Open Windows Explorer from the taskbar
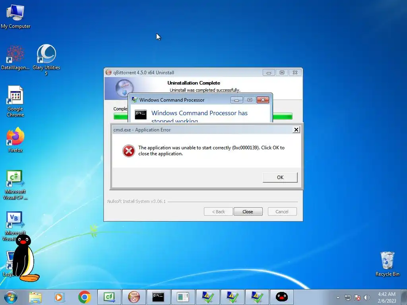 tap(35, 297)
